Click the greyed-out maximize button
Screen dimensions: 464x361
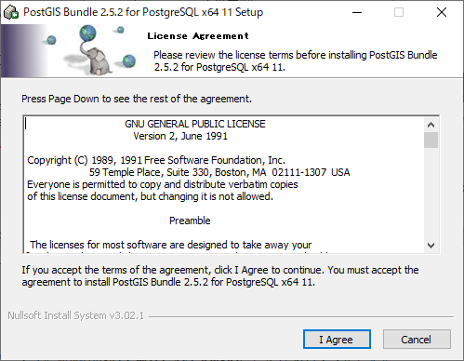[399, 12]
